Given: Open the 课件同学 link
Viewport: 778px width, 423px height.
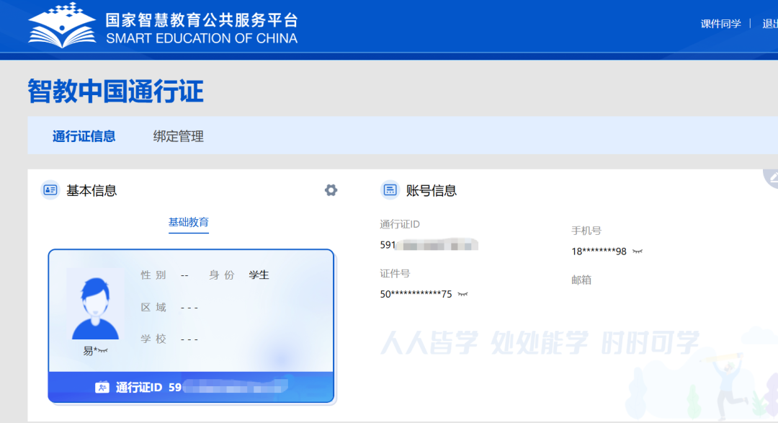Looking at the screenshot, I should tap(720, 22).
